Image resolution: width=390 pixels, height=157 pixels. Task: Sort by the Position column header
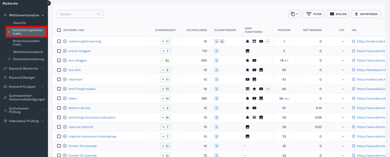pos(284,30)
